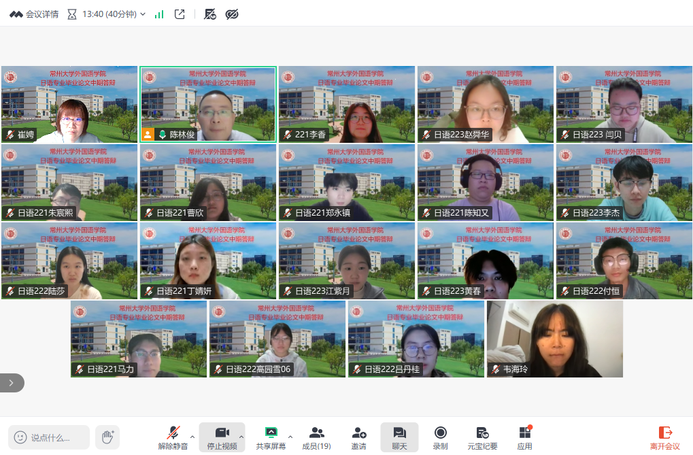Screen dimensions: 693x455
Task: Leave the meeting via 离开会议
Action: pos(664,437)
